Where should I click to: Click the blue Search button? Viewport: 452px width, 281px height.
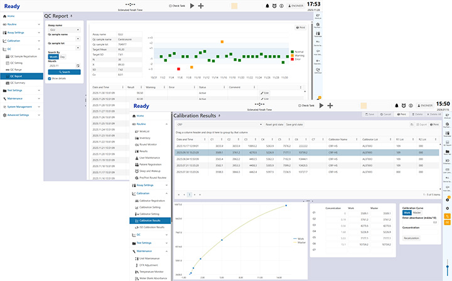tap(63, 72)
